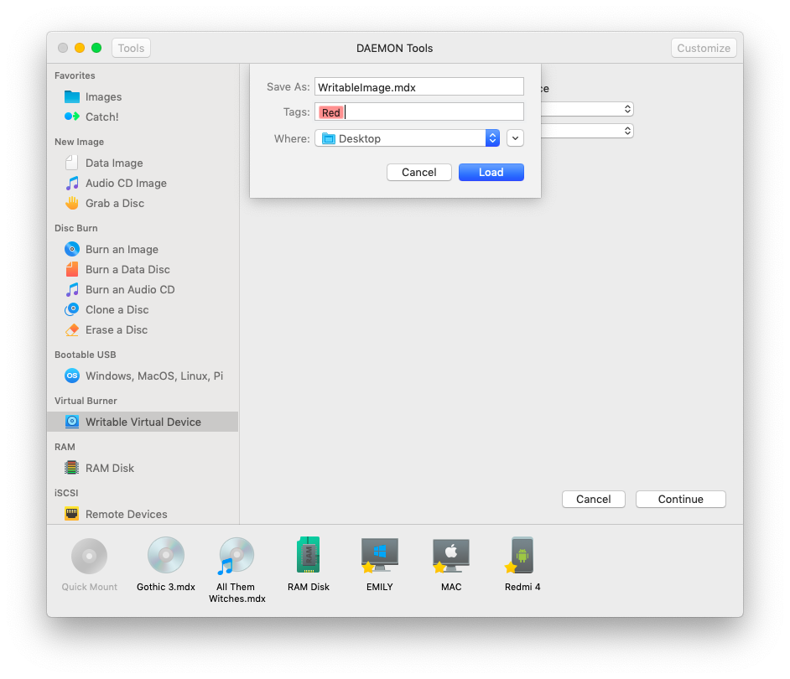This screenshot has width=790, height=679.
Task: Click the Catch! icon in sidebar
Action: pos(72,117)
